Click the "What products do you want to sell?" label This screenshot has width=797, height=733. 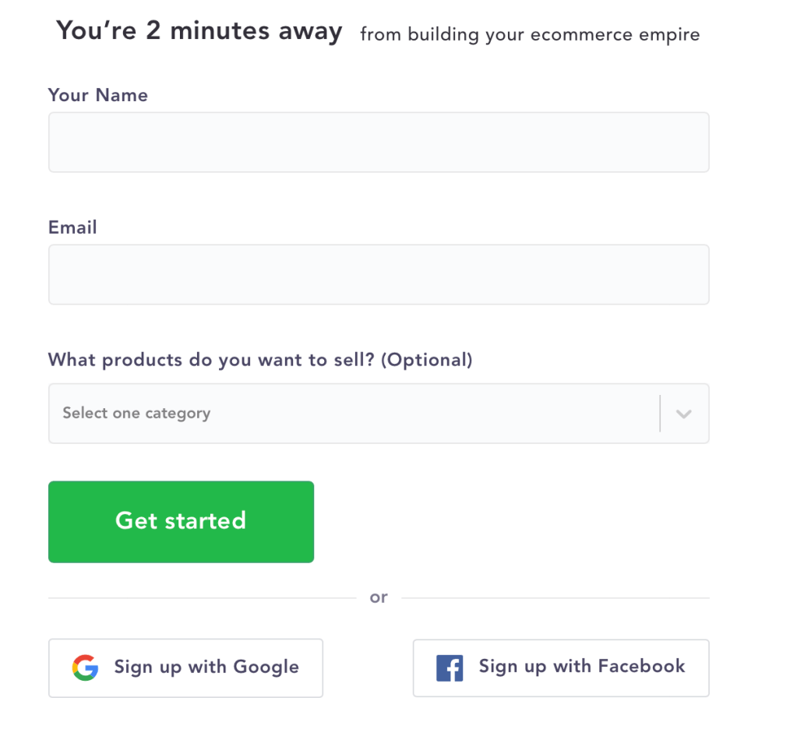[212, 360]
